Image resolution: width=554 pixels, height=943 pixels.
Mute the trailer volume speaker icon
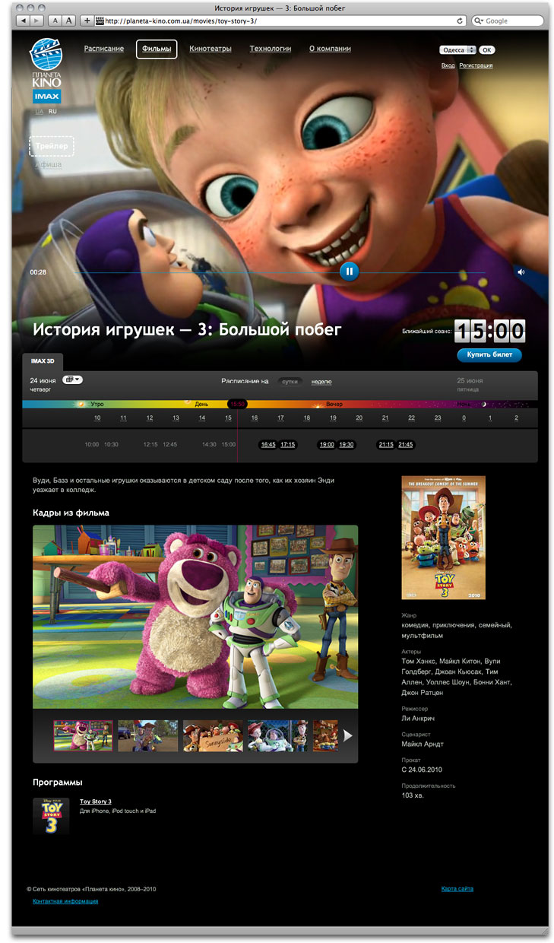pos(521,272)
